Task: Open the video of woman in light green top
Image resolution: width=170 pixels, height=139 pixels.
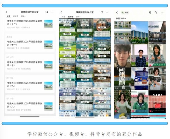Action: coord(122,102)
